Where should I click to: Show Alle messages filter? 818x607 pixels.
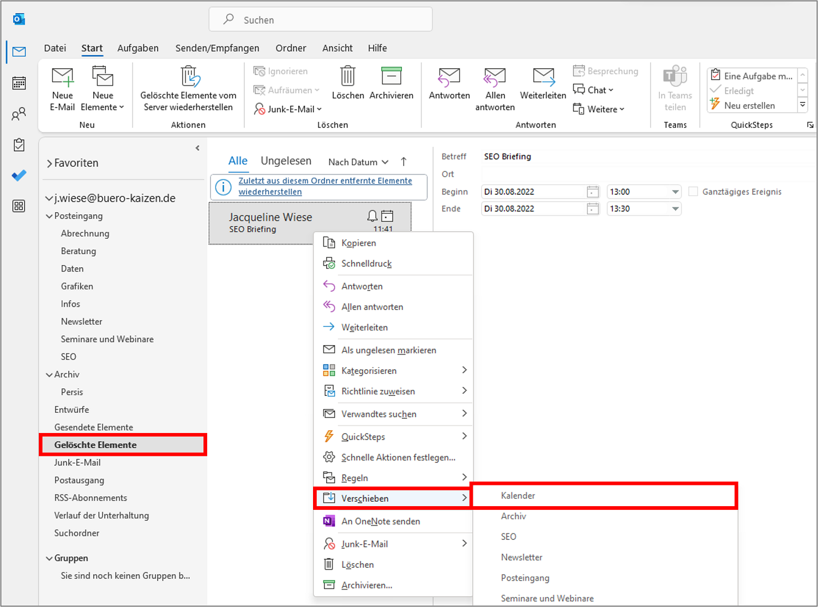click(x=238, y=161)
